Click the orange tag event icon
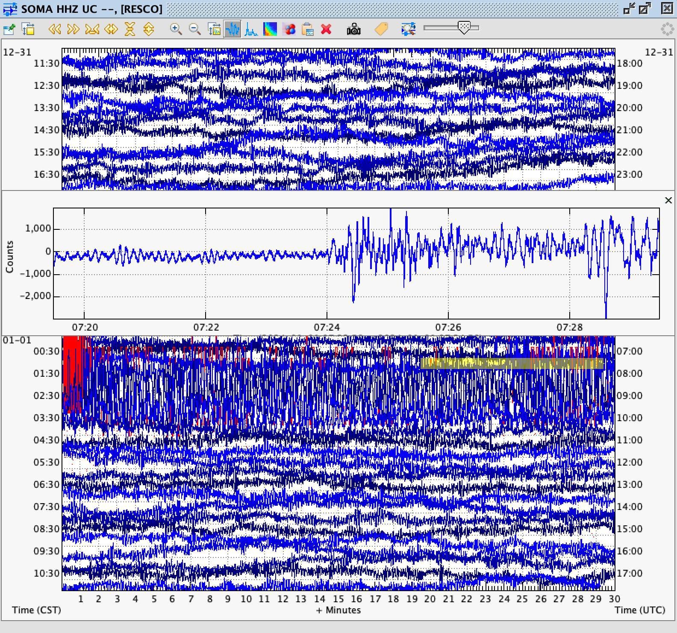Image resolution: width=677 pixels, height=633 pixels. tap(381, 29)
